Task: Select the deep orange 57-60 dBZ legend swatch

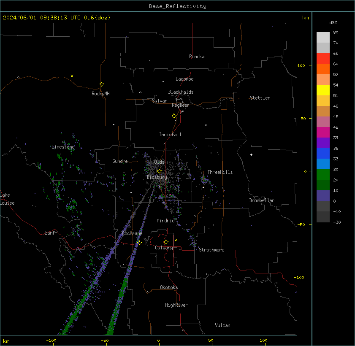Action: [x=323, y=69]
